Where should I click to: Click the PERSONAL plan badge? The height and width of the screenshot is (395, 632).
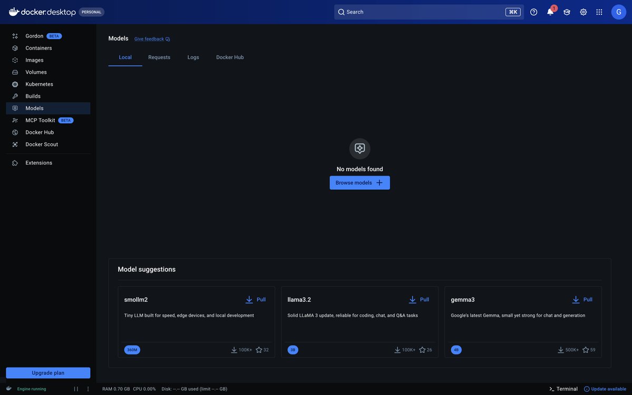pos(92,12)
